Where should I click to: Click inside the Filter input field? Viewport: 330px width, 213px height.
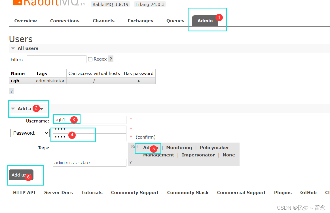click(56, 59)
